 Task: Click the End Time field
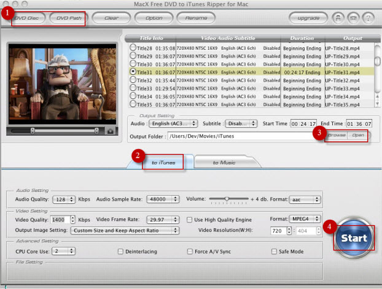[x=359, y=124]
